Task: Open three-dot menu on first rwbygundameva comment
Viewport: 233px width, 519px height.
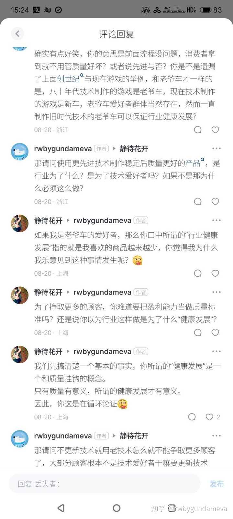Action: click(216, 149)
